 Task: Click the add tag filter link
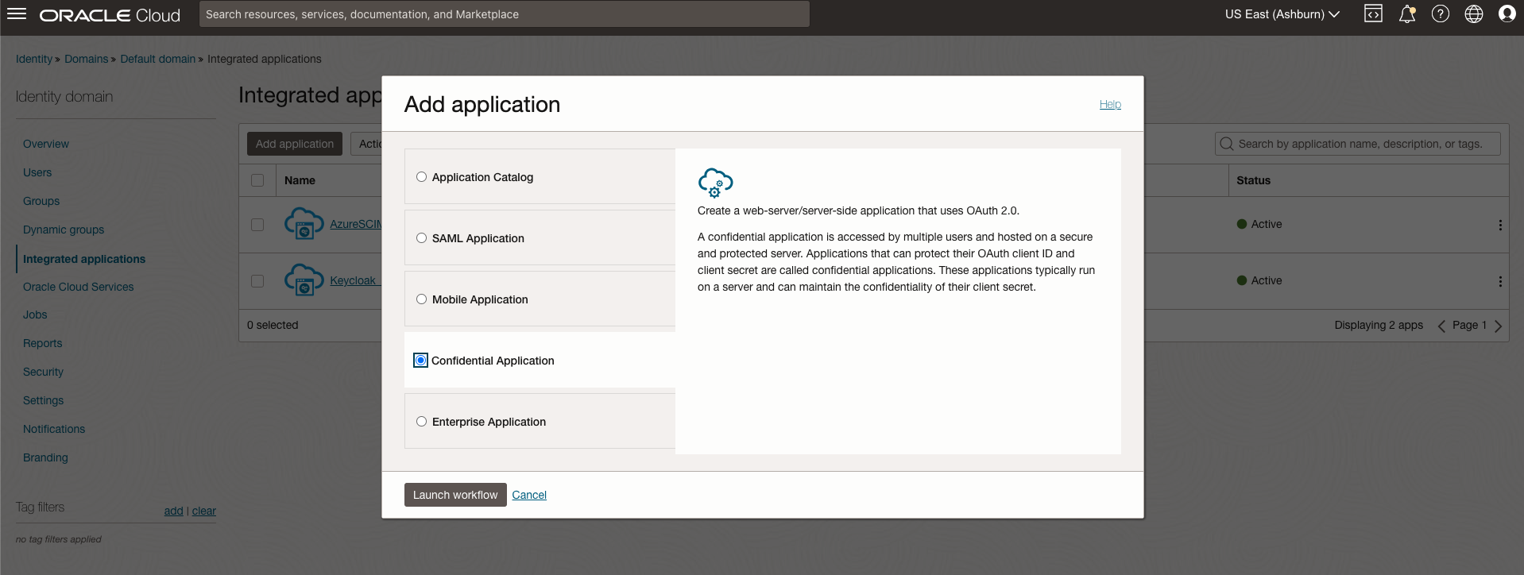pos(173,511)
